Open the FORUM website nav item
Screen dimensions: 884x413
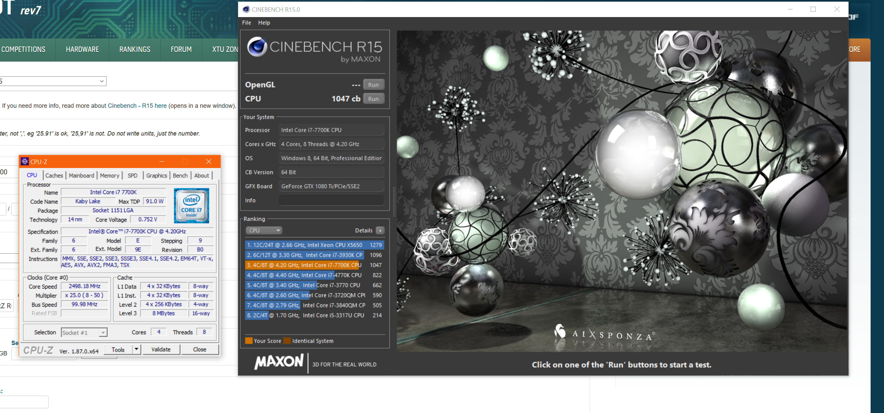181,50
